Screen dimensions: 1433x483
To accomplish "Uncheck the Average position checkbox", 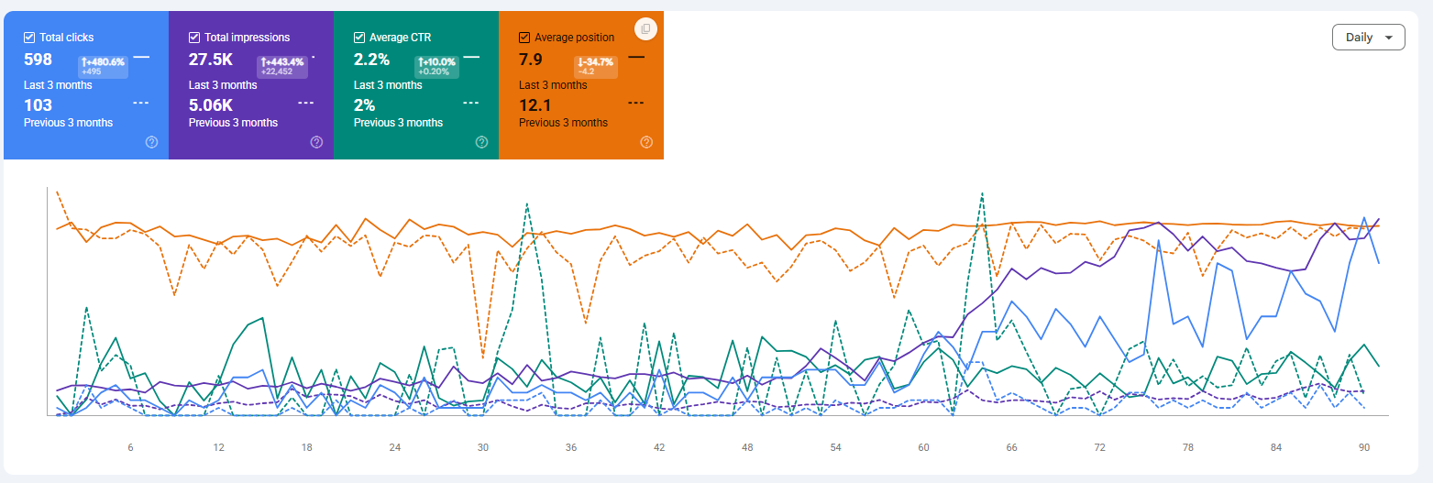I will 524,38.
